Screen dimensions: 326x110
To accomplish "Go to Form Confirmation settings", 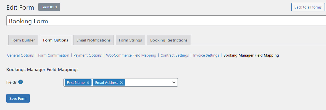I will pyautogui.click(x=54, y=55).
